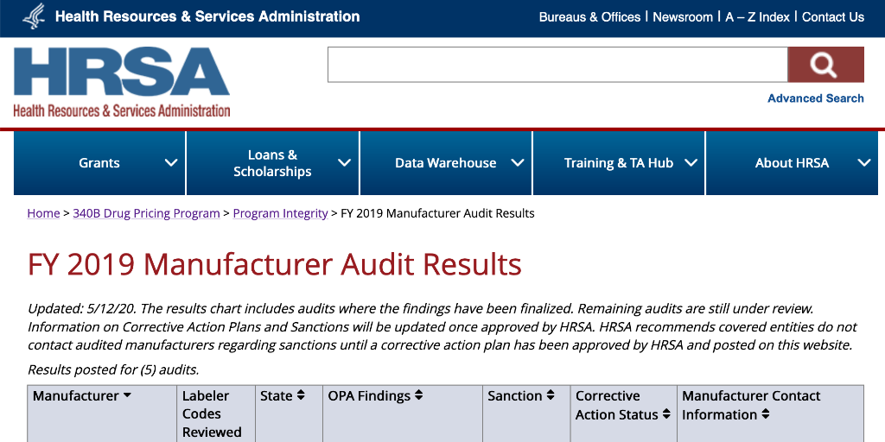Sort by Manufacturer Contact Information arrows
This screenshot has height=442, width=885.
click(766, 414)
